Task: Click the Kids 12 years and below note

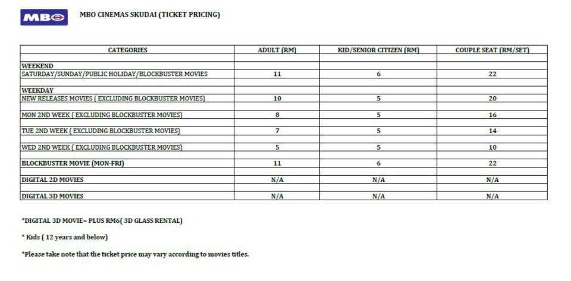Action: tap(65, 238)
